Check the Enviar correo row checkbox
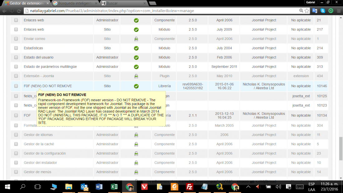 [16, 39]
